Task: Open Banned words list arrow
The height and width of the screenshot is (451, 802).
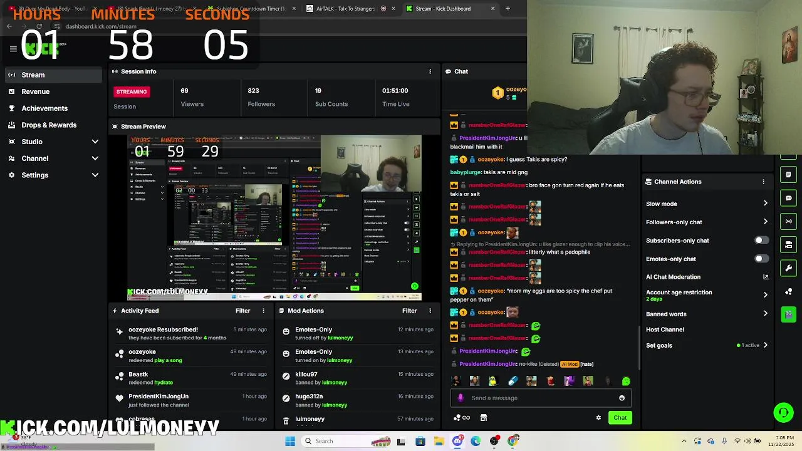Action: click(x=765, y=314)
